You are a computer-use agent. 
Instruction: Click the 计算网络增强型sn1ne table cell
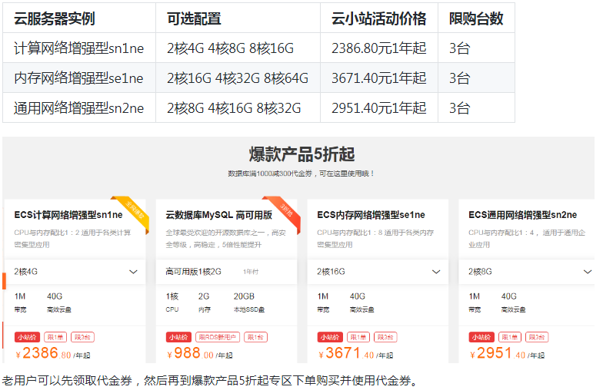click(x=79, y=48)
